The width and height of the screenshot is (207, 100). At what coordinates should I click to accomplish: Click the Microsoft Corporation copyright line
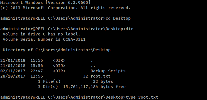pos(65,8)
